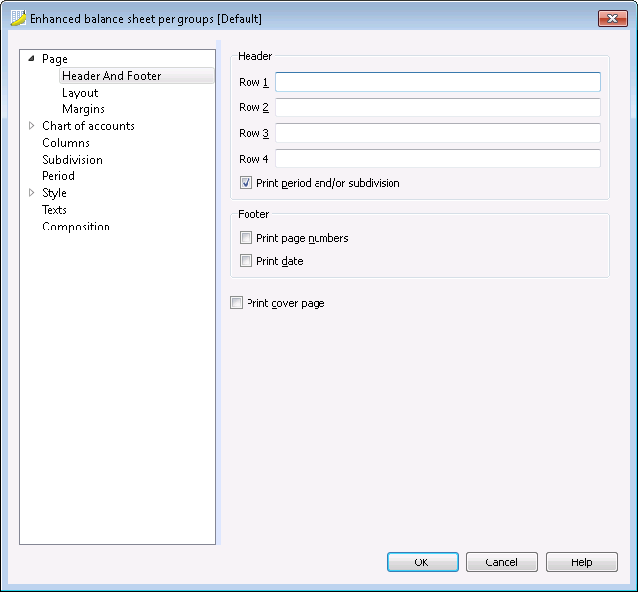This screenshot has height=592, width=638.
Task: Open the Margins page settings
Action: coord(84,109)
